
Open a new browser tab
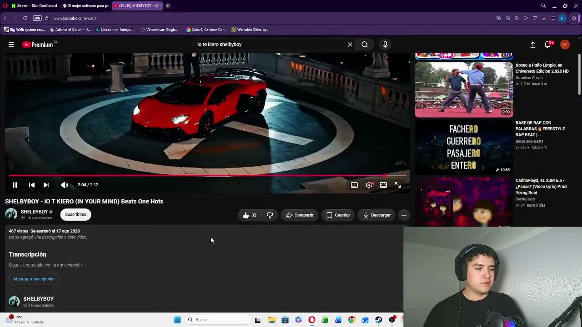coord(168,6)
